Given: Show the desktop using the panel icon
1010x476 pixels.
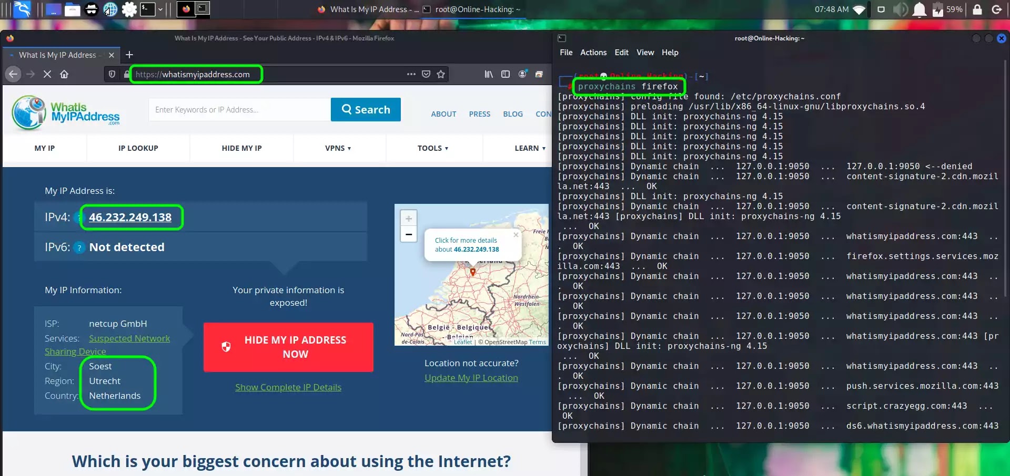Looking at the screenshot, I should coord(53,9).
